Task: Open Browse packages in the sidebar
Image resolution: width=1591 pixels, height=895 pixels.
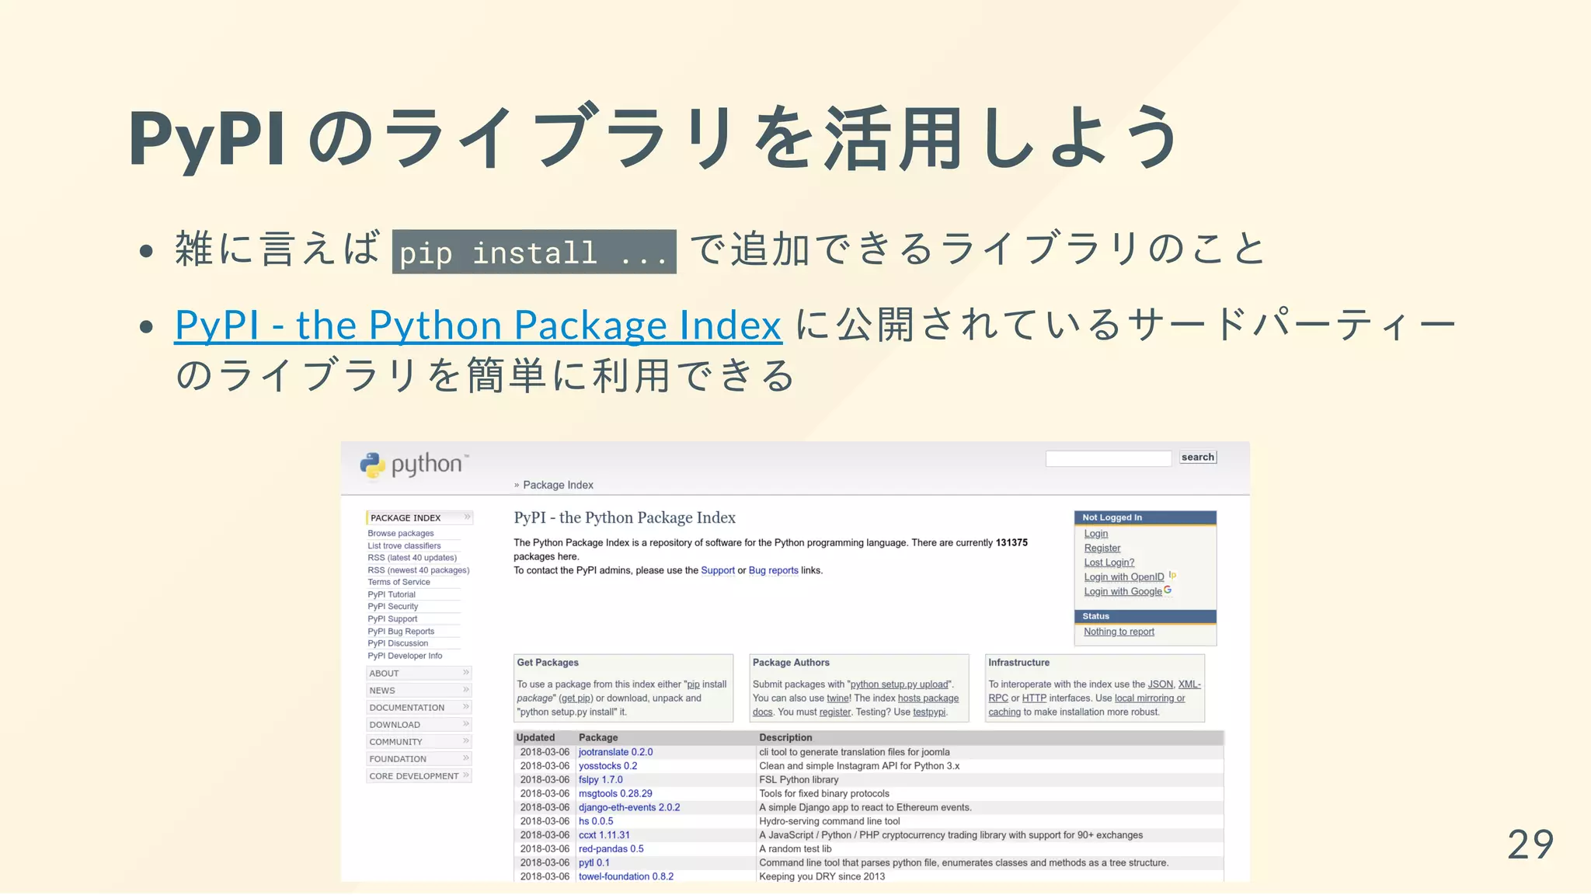Action: (401, 534)
